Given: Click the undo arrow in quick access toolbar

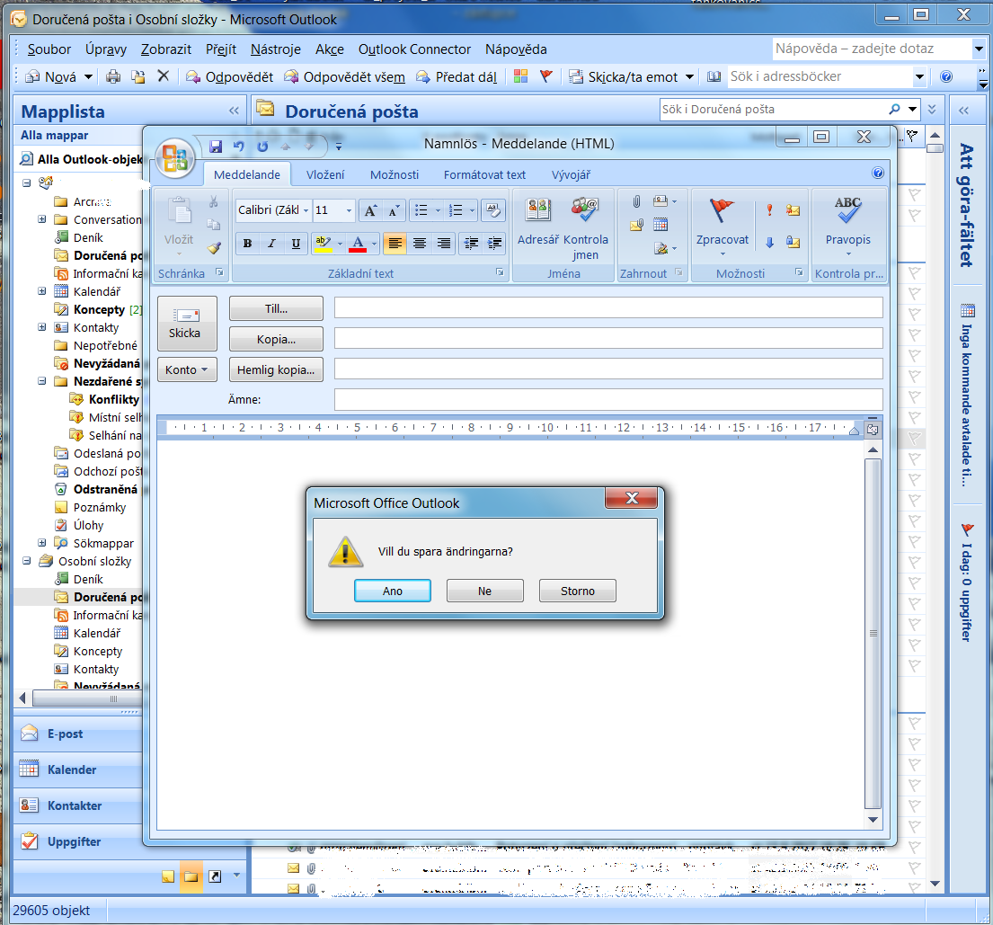Looking at the screenshot, I should click(x=239, y=147).
